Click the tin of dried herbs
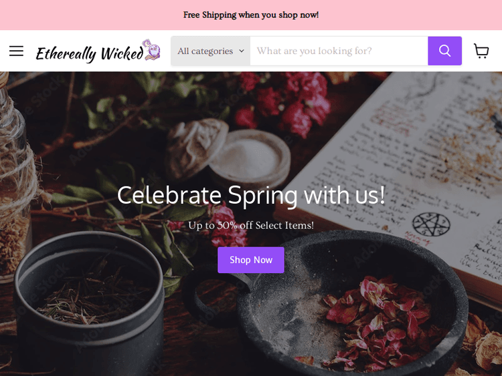 pos(89,303)
